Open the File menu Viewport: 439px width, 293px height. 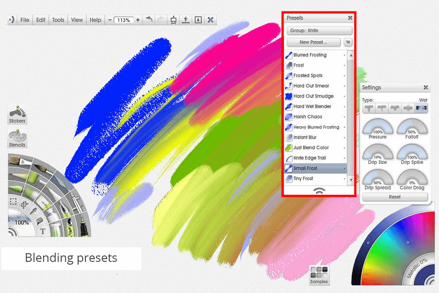(x=25, y=20)
